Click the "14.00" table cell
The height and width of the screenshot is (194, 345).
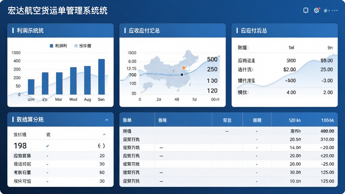[x=295, y=148]
